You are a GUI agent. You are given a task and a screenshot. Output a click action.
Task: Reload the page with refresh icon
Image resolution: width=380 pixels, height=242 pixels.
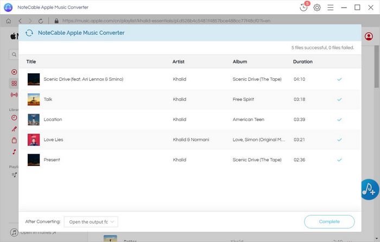coord(41,21)
